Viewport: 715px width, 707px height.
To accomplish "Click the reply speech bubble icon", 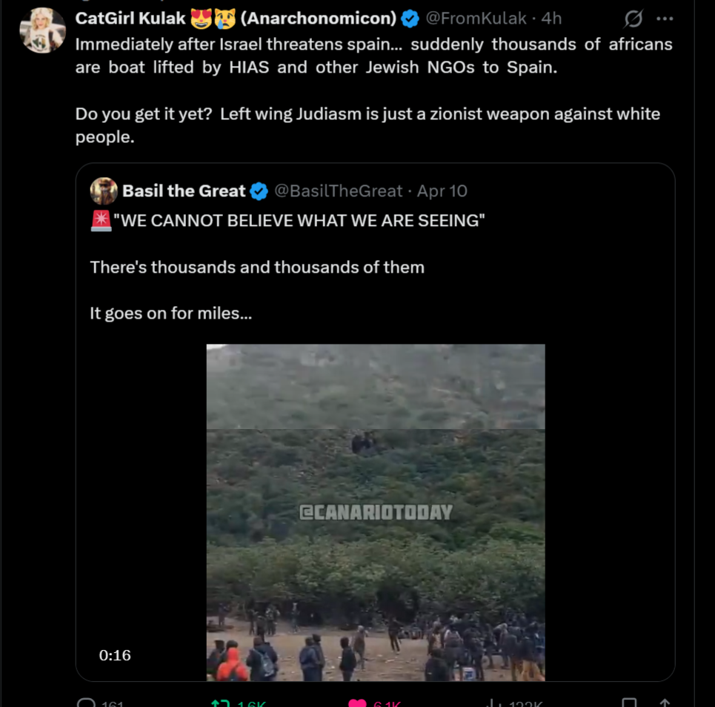I will 87,702.
